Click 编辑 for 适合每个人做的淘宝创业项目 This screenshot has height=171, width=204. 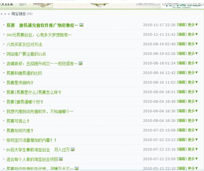click(x=182, y=159)
